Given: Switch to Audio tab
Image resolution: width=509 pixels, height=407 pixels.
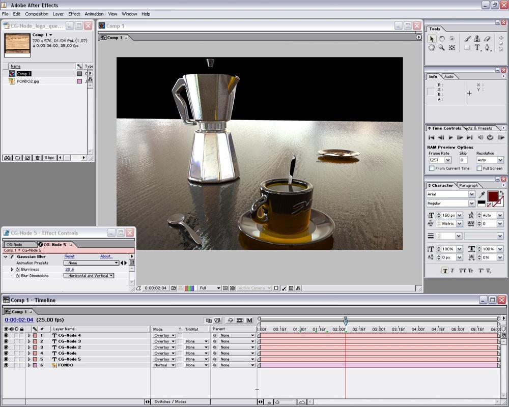Looking at the screenshot, I should point(448,77).
